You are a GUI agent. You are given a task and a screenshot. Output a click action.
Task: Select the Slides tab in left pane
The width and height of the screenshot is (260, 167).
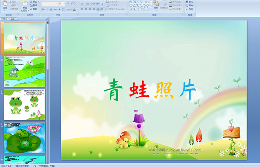click(4, 19)
